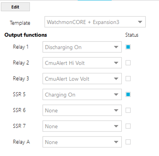Click the arrow on SSR 5 combo box
This screenshot has width=159, height=156.
pyautogui.click(x=116, y=95)
